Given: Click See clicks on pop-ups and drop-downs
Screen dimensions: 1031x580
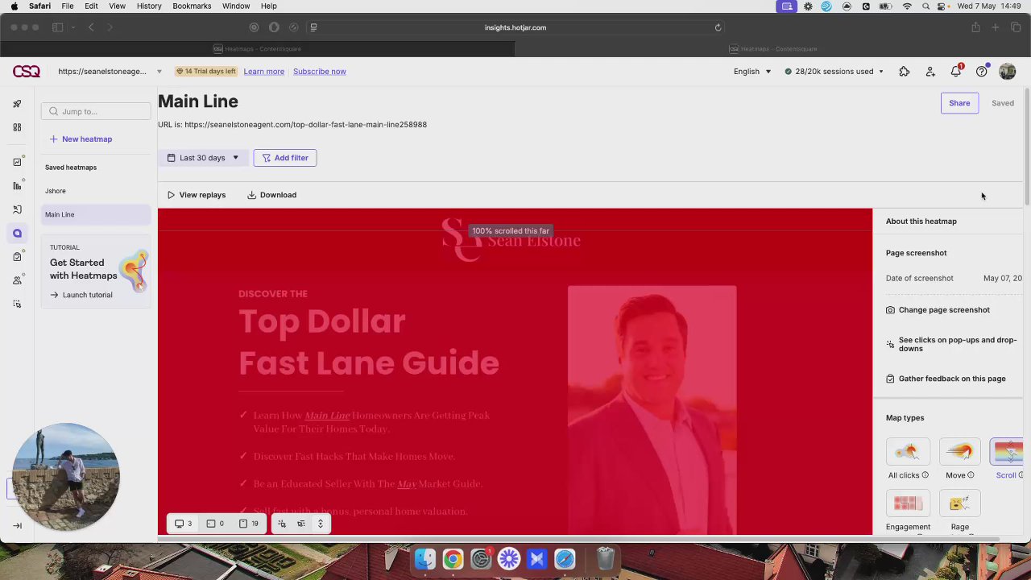Looking at the screenshot, I should [x=951, y=344].
